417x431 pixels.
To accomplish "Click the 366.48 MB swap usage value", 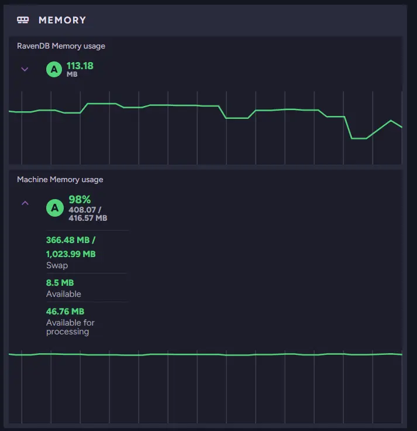I will [x=68, y=240].
